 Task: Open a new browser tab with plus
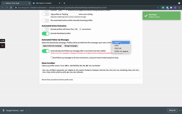[x=64, y=3]
